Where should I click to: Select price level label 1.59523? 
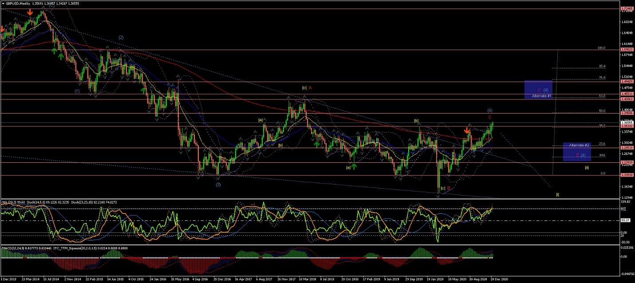627,50
